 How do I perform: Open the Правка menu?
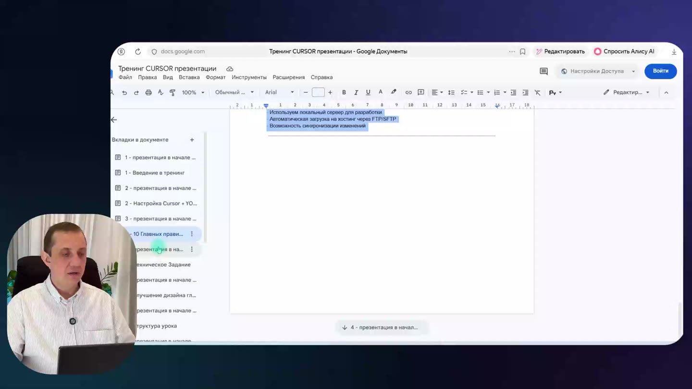click(x=148, y=77)
